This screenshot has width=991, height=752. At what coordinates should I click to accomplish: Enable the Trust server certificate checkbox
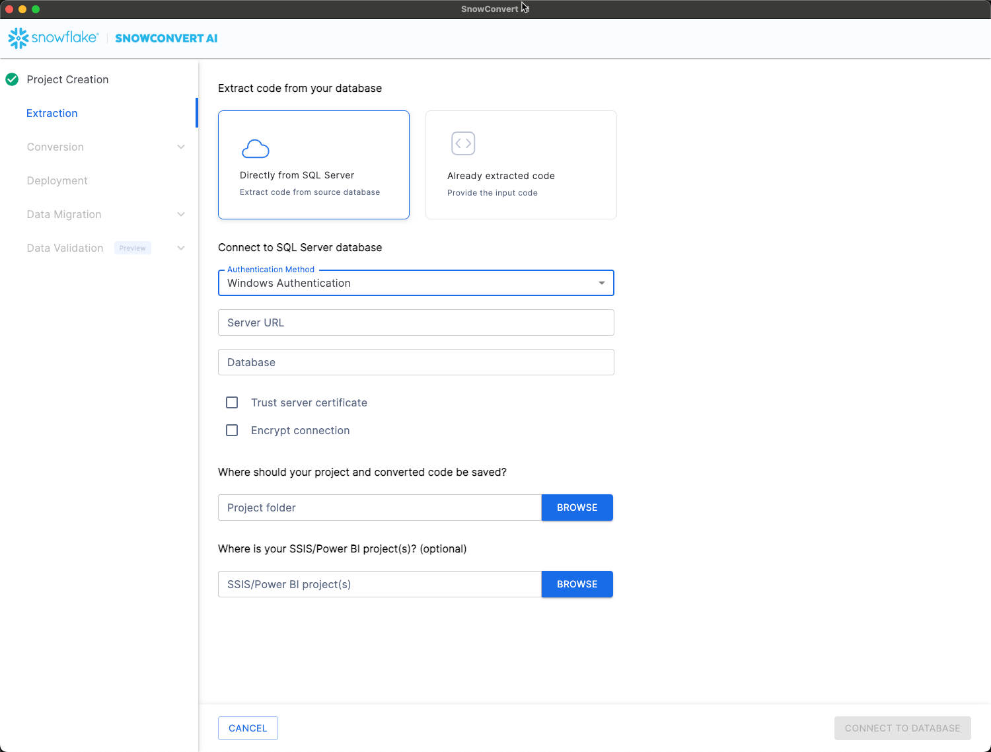coord(232,402)
